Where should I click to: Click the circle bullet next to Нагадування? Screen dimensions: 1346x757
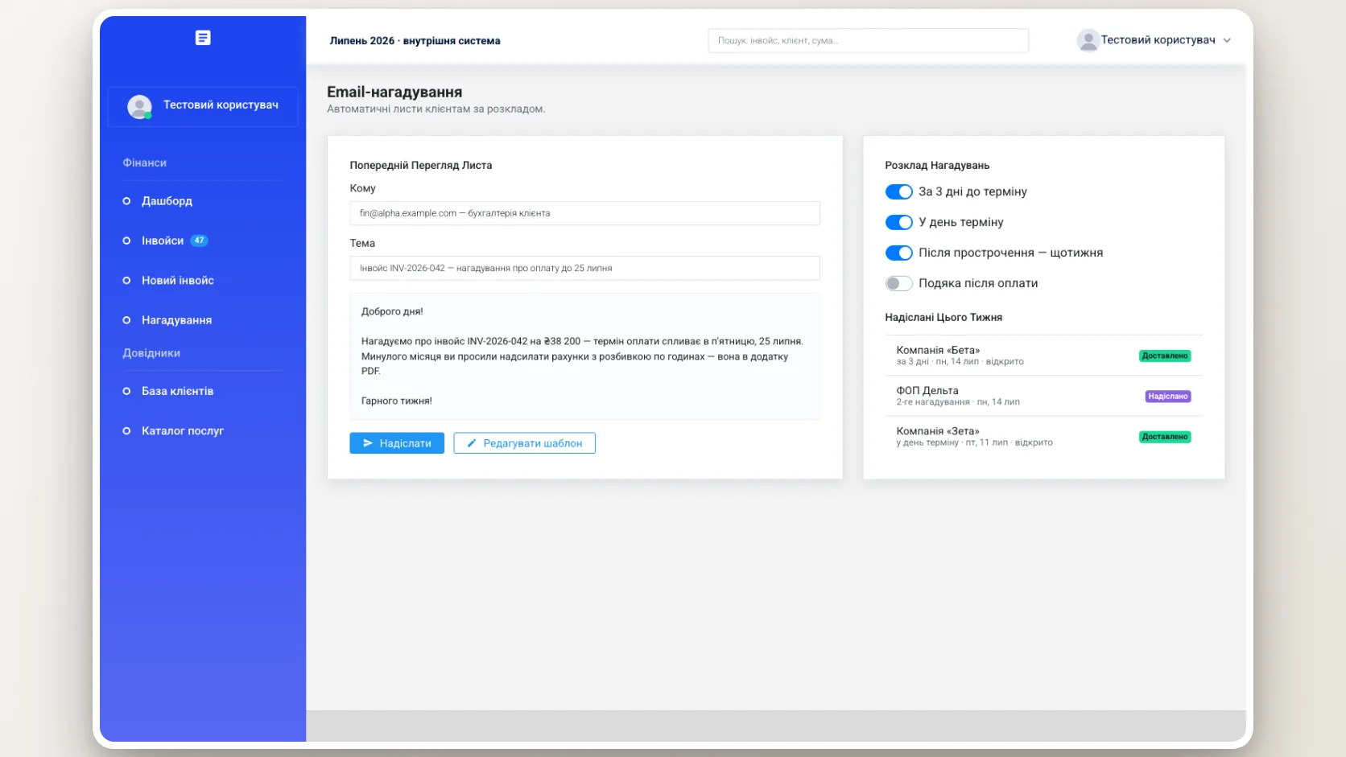pos(126,320)
